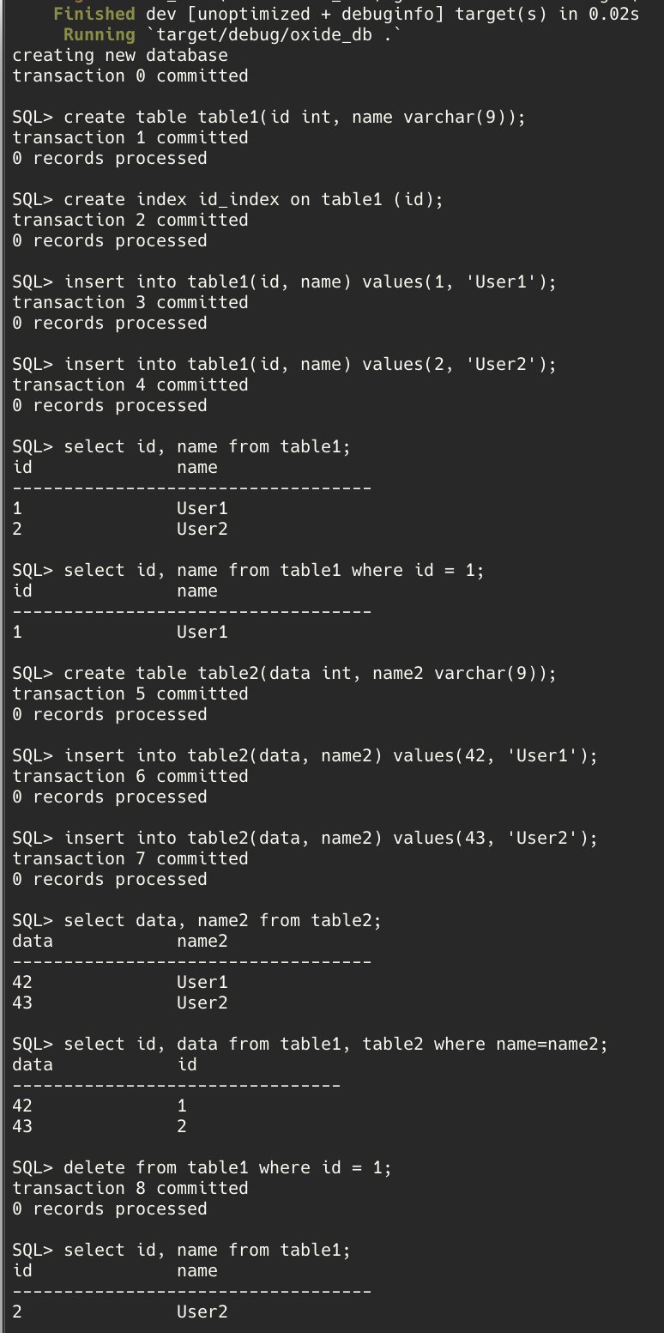Click the 'create table table1' SQL command line
The image size is (664, 1333).
(269, 117)
